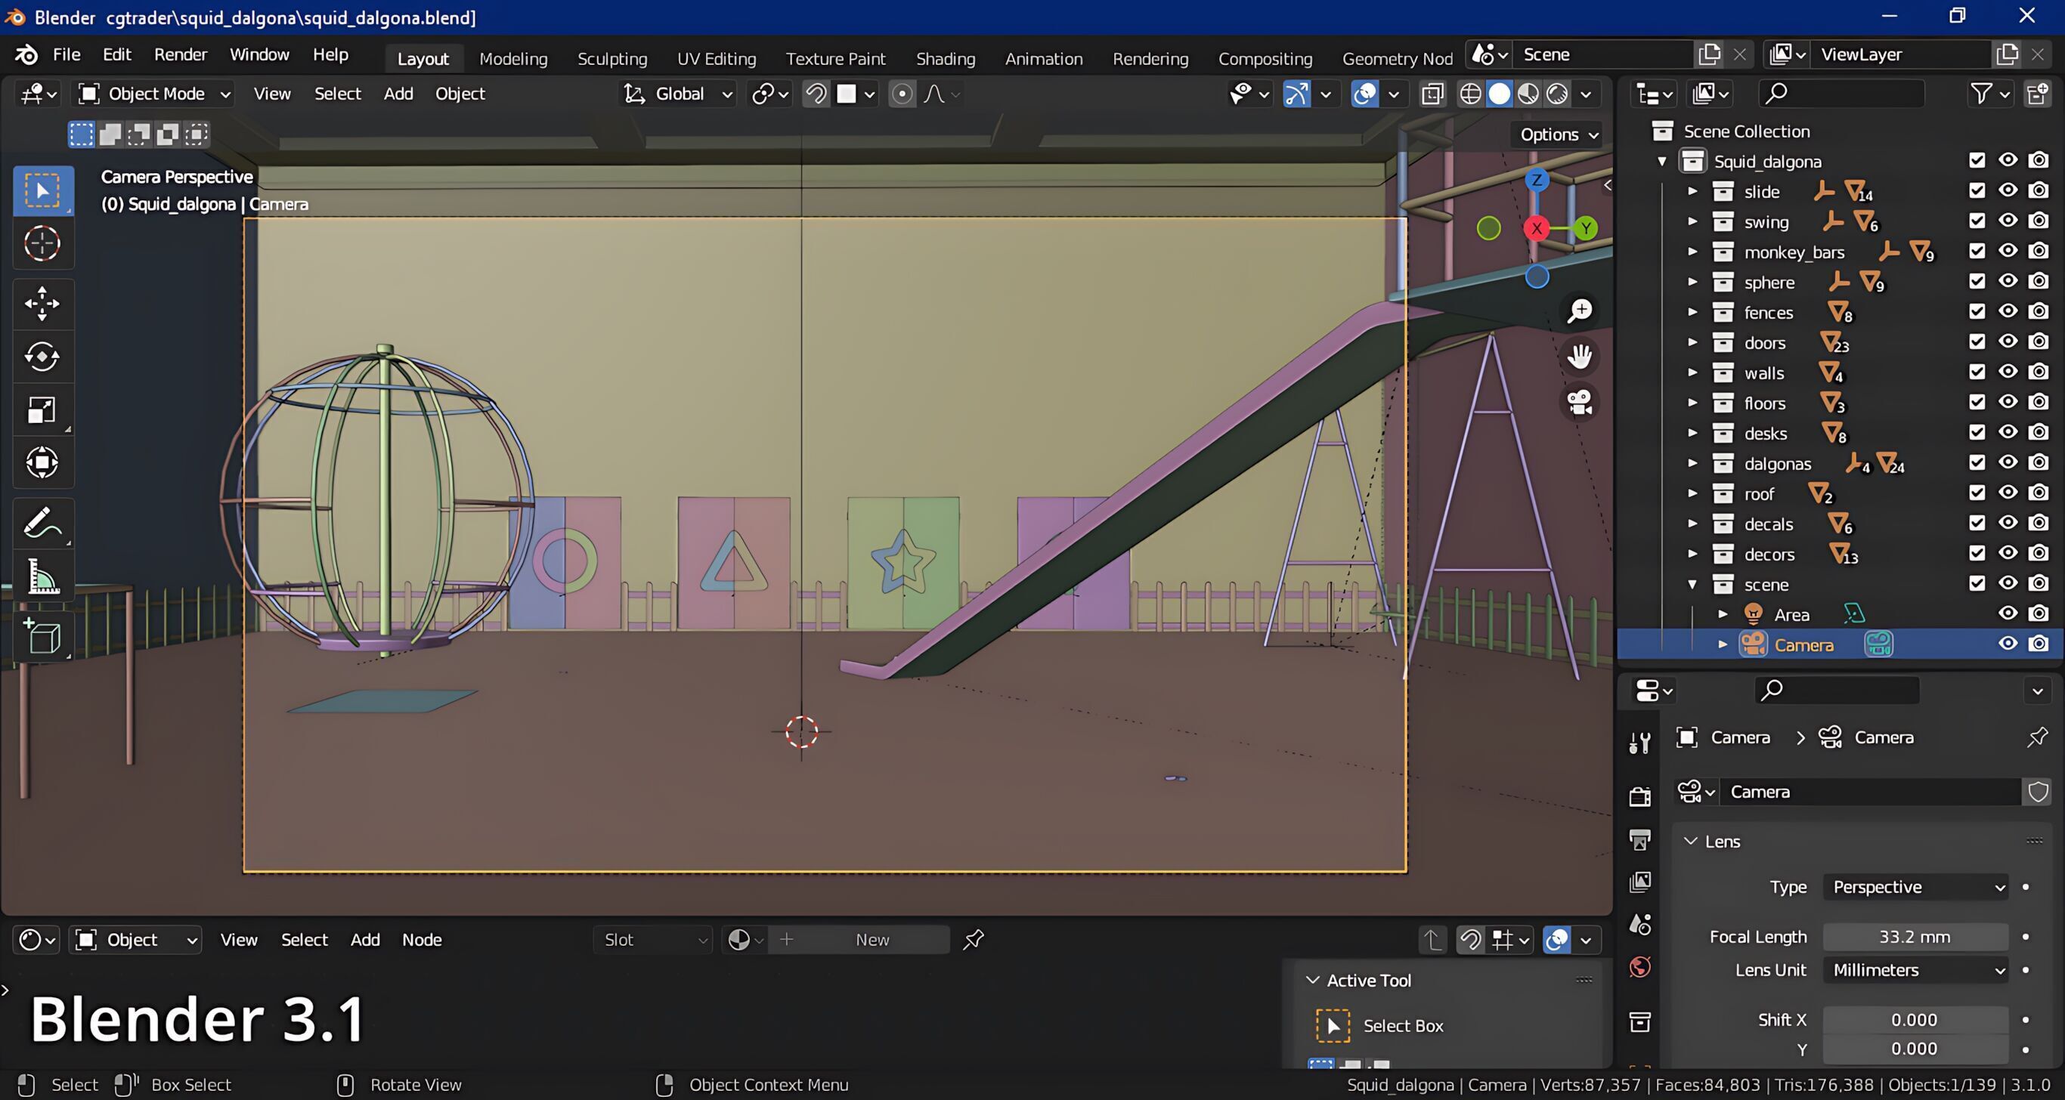2065x1100 pixels.
Task: Click the 3D Cursor tool
Action: [x=42, y=243]
